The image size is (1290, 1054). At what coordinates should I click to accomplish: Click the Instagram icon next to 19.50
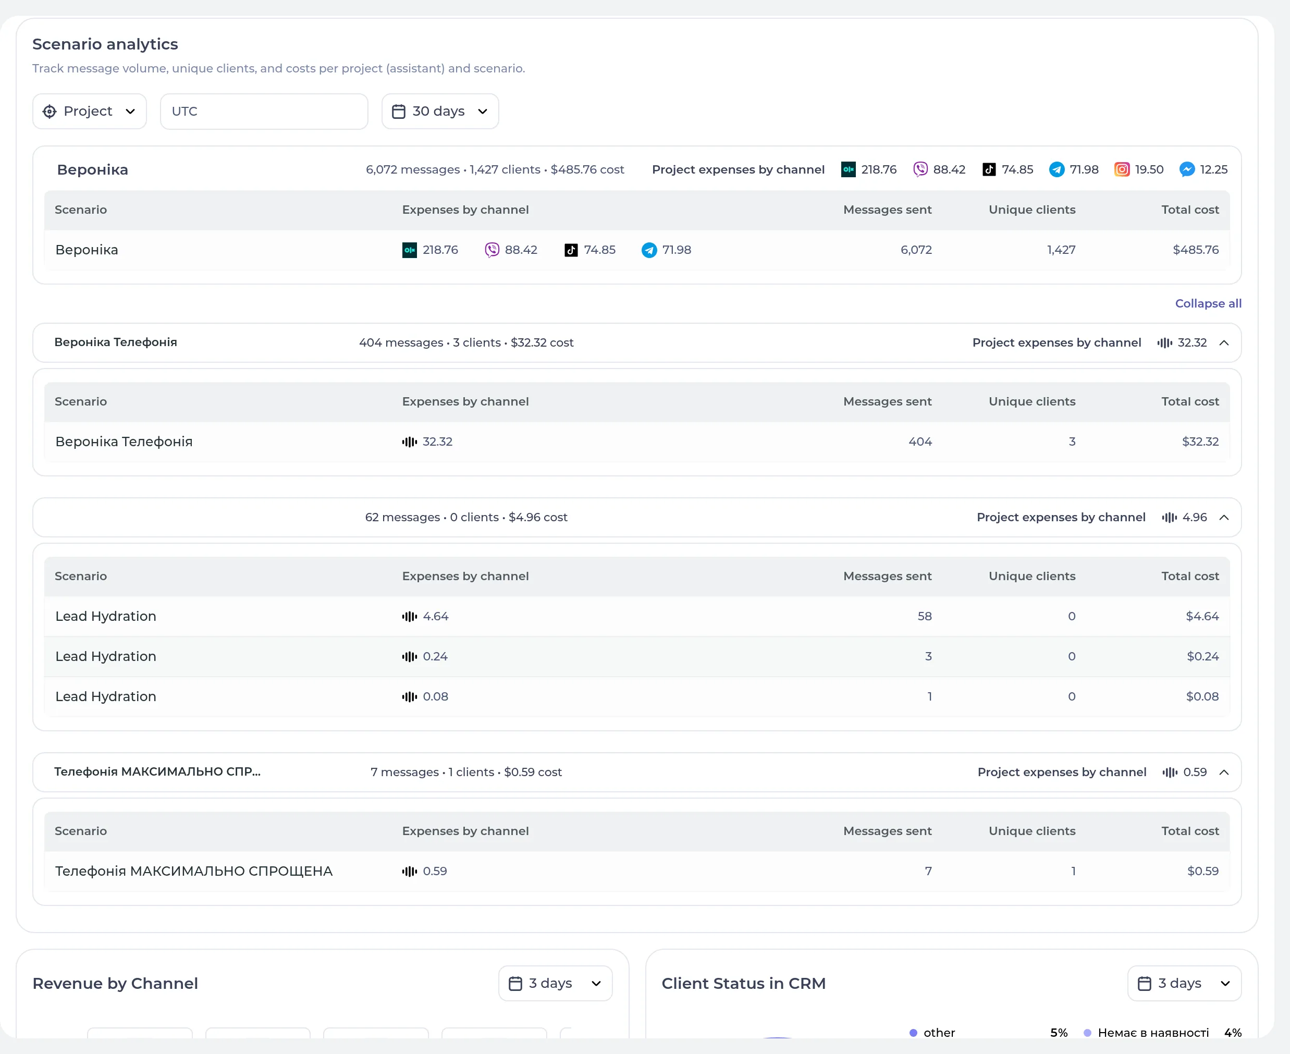(1123, 169)
